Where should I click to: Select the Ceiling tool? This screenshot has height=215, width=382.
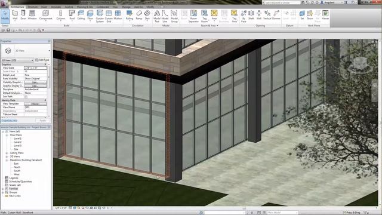tap(81, 16)
